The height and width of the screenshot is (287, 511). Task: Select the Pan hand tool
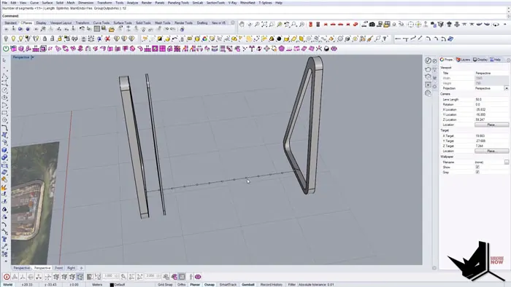[242, 24]
